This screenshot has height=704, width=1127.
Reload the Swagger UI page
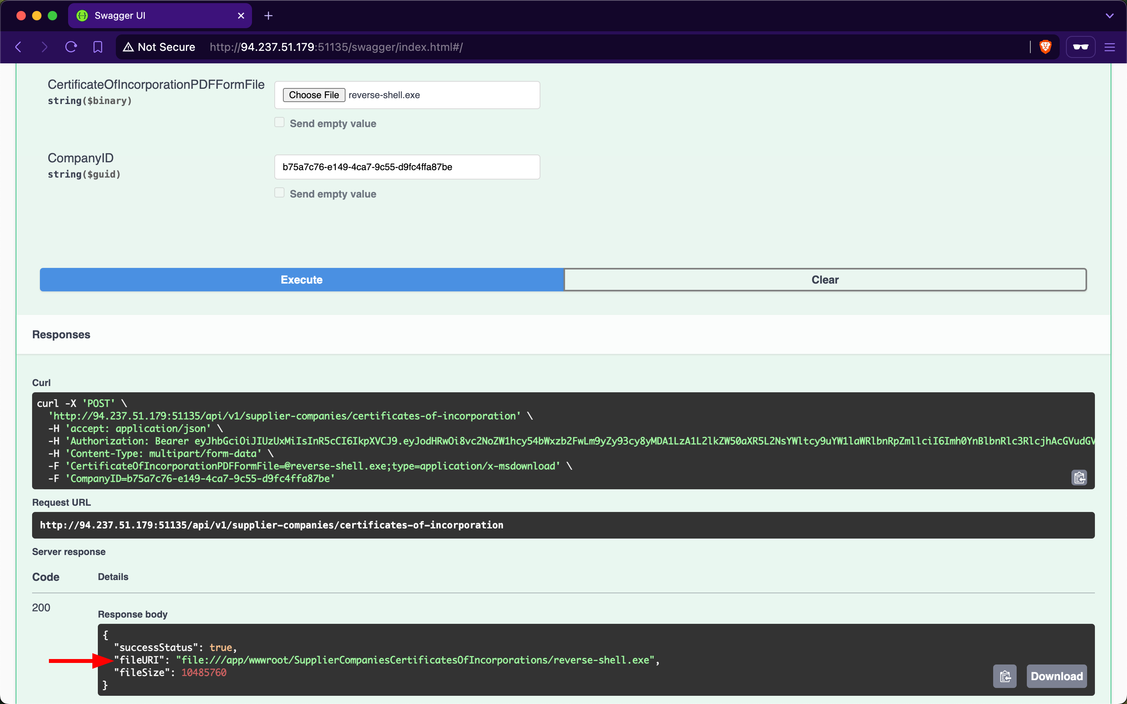(x=71, y=47)
